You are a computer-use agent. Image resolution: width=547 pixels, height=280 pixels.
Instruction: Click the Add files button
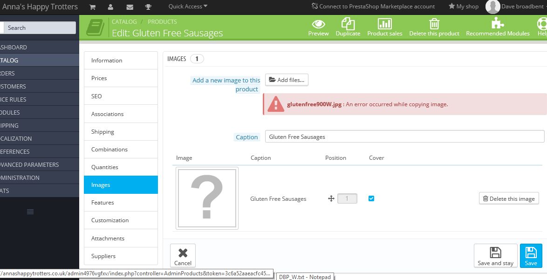point(287,80)
